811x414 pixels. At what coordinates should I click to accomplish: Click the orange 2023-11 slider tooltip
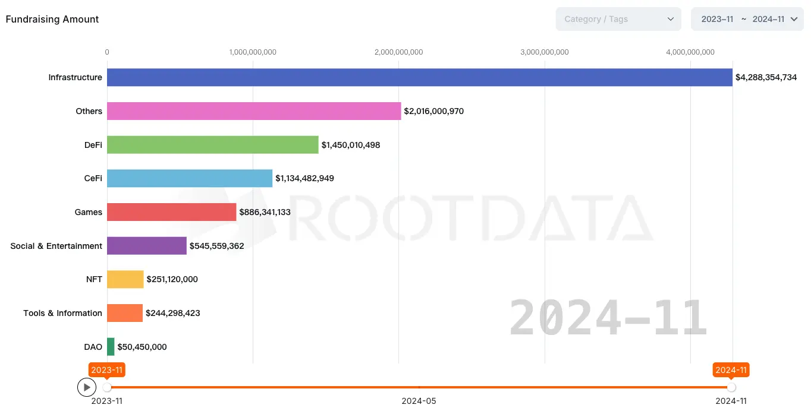(x=107, y=370)
